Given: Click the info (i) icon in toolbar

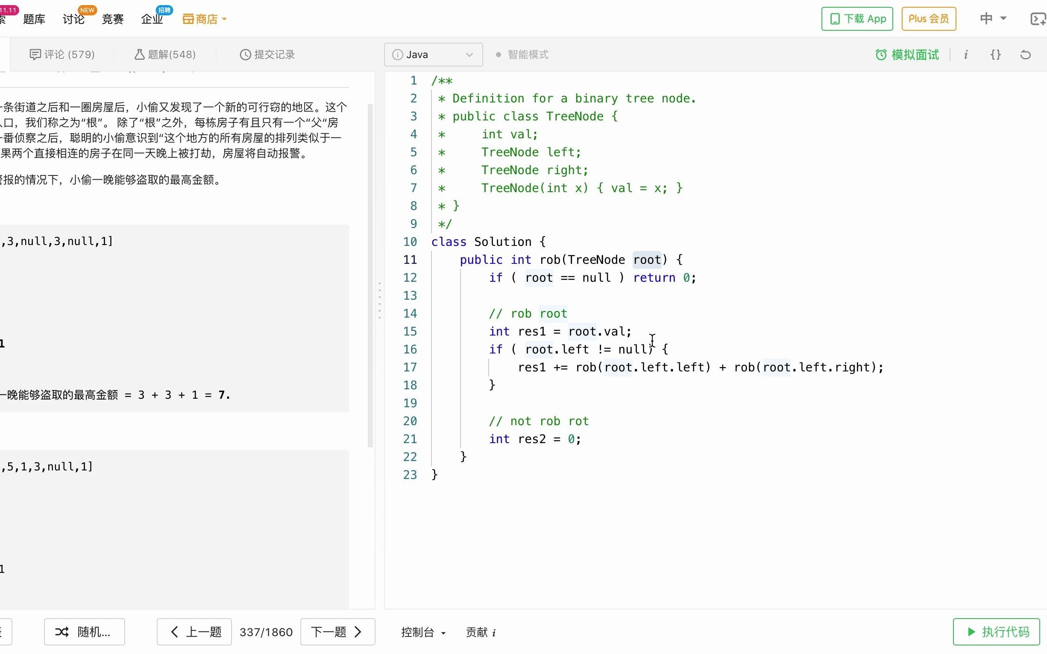Looking at the screenshot, I should click(966, 54).
